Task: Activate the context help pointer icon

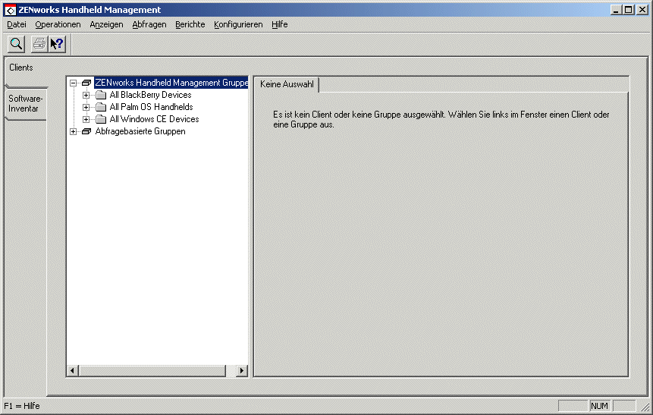Action: [x=57, y=44]
